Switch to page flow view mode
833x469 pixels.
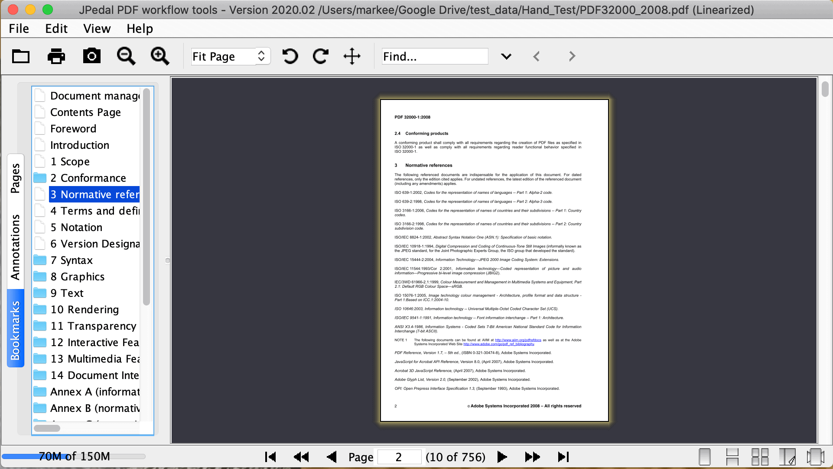click(x=815, y=457)
